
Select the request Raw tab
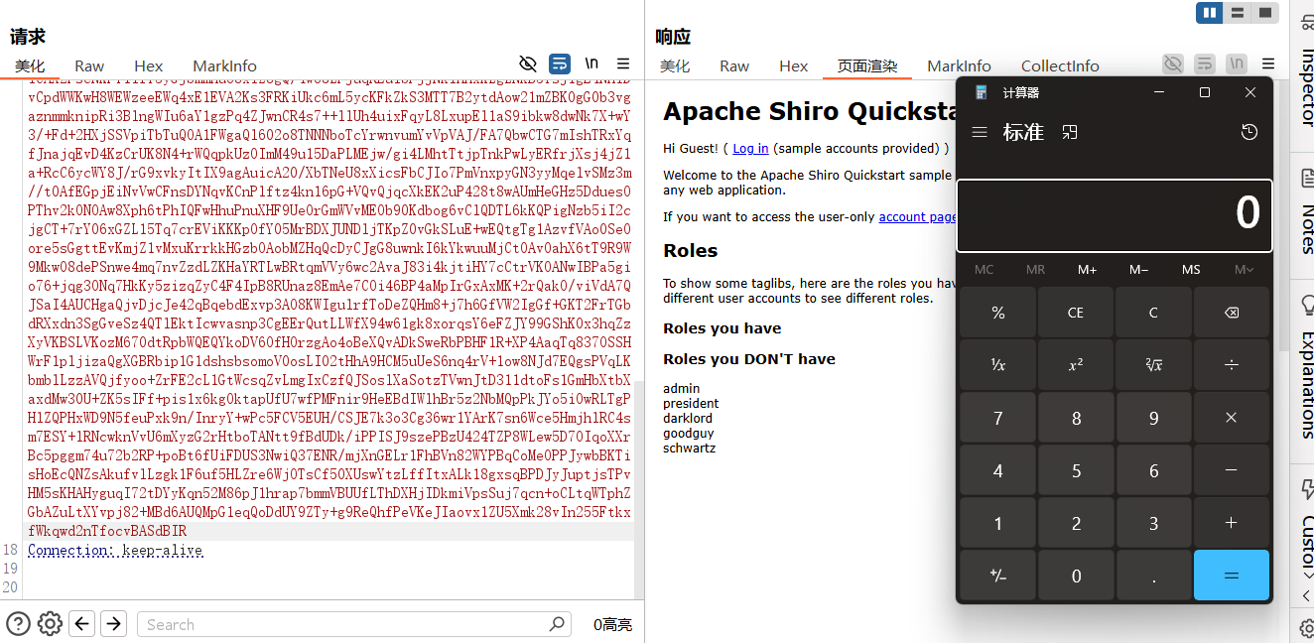click(x=89, y=65)
